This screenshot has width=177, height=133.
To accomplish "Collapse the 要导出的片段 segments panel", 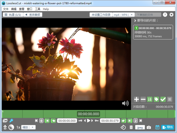I will 135,21.
